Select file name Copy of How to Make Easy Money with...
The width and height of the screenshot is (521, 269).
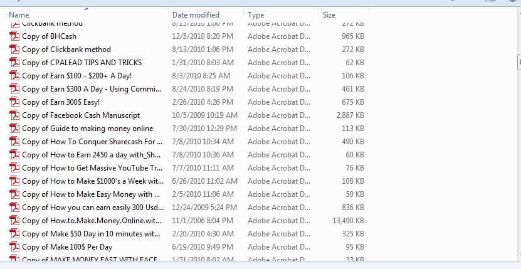coord(91,194)
